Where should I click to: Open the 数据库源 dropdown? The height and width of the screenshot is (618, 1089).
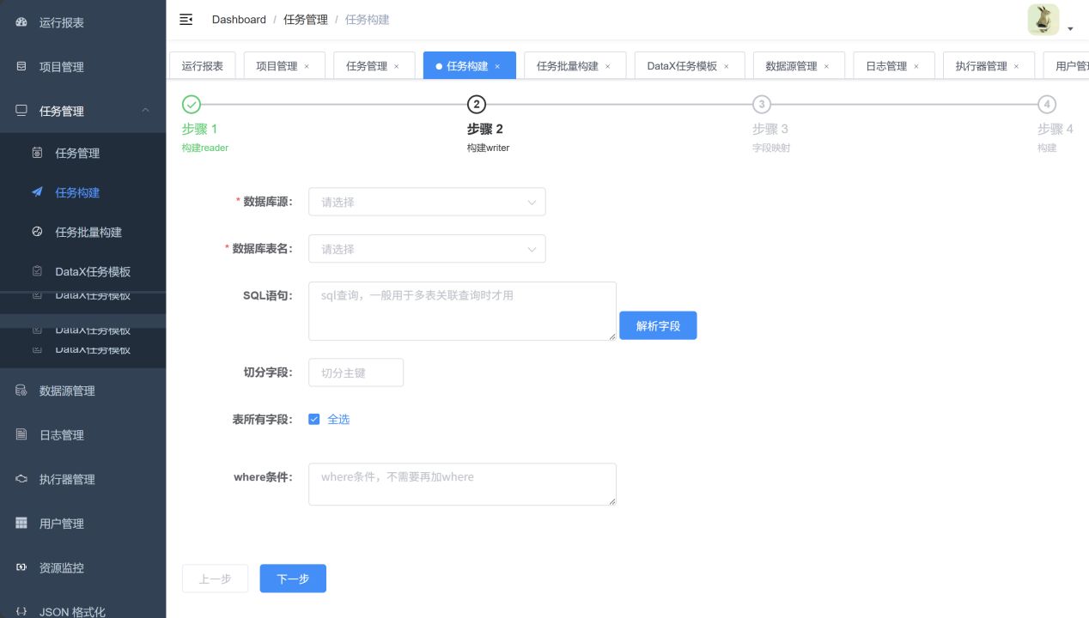pyautogui.click(x=427, y=203)
